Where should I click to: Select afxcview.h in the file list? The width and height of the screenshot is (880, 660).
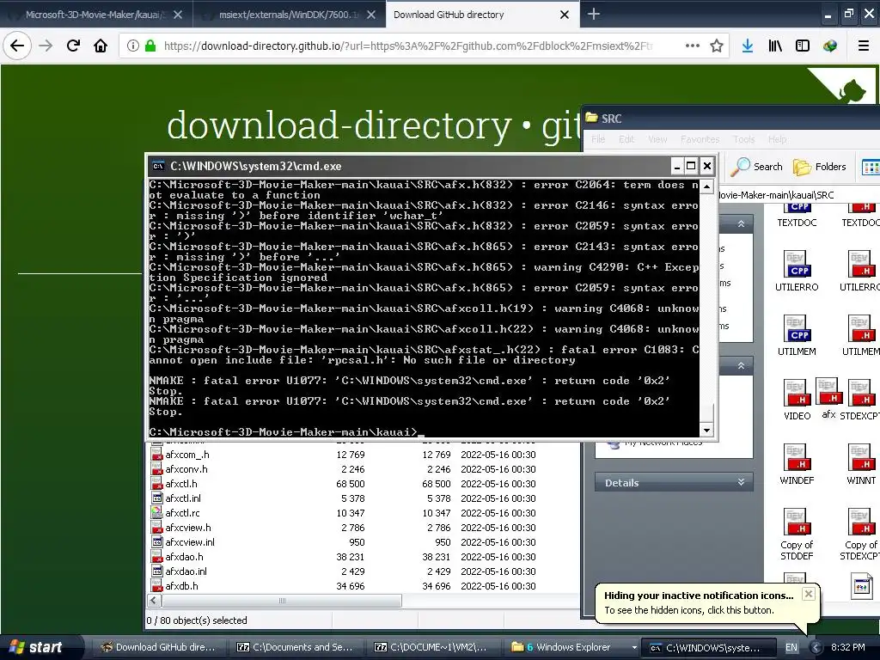tap(188, 528)
